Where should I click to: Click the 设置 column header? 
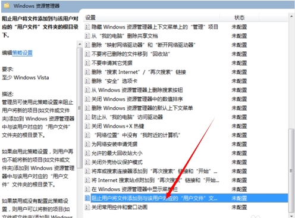(90, 17)
